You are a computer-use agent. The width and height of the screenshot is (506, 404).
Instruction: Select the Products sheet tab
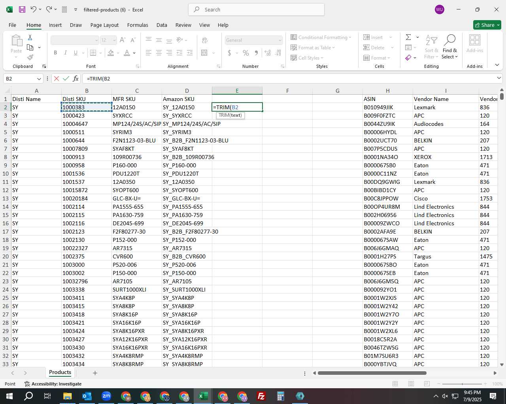click(x=60, y=372)
